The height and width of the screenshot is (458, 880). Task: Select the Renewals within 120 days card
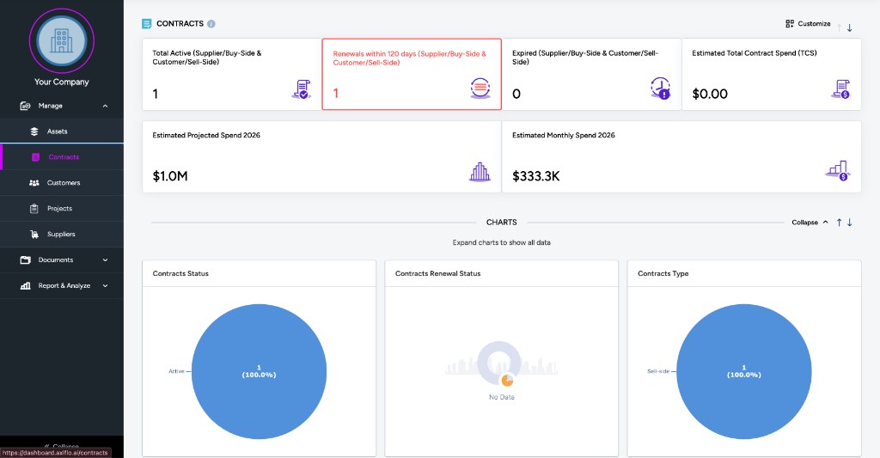[x=412, y=74]
